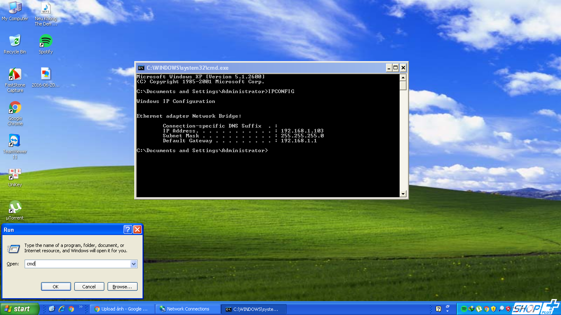
Task: Open the Recycle Bin desktop icon
Action: coord(15,41)
